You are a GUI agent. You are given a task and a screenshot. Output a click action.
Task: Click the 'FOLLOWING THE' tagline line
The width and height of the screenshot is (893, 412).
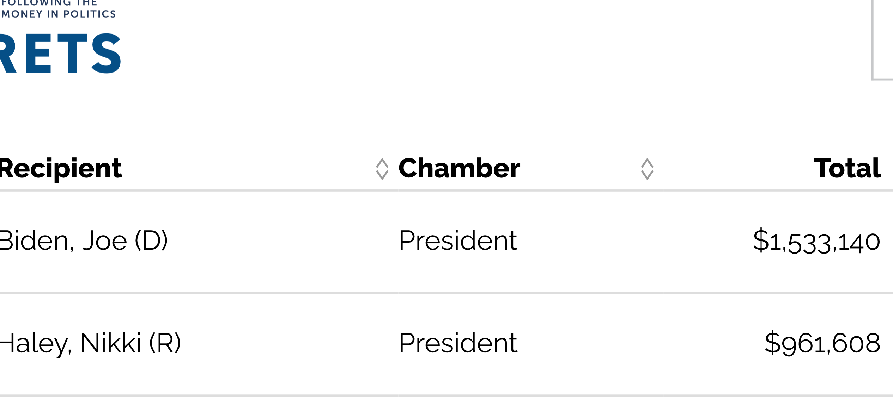[49, 3]
